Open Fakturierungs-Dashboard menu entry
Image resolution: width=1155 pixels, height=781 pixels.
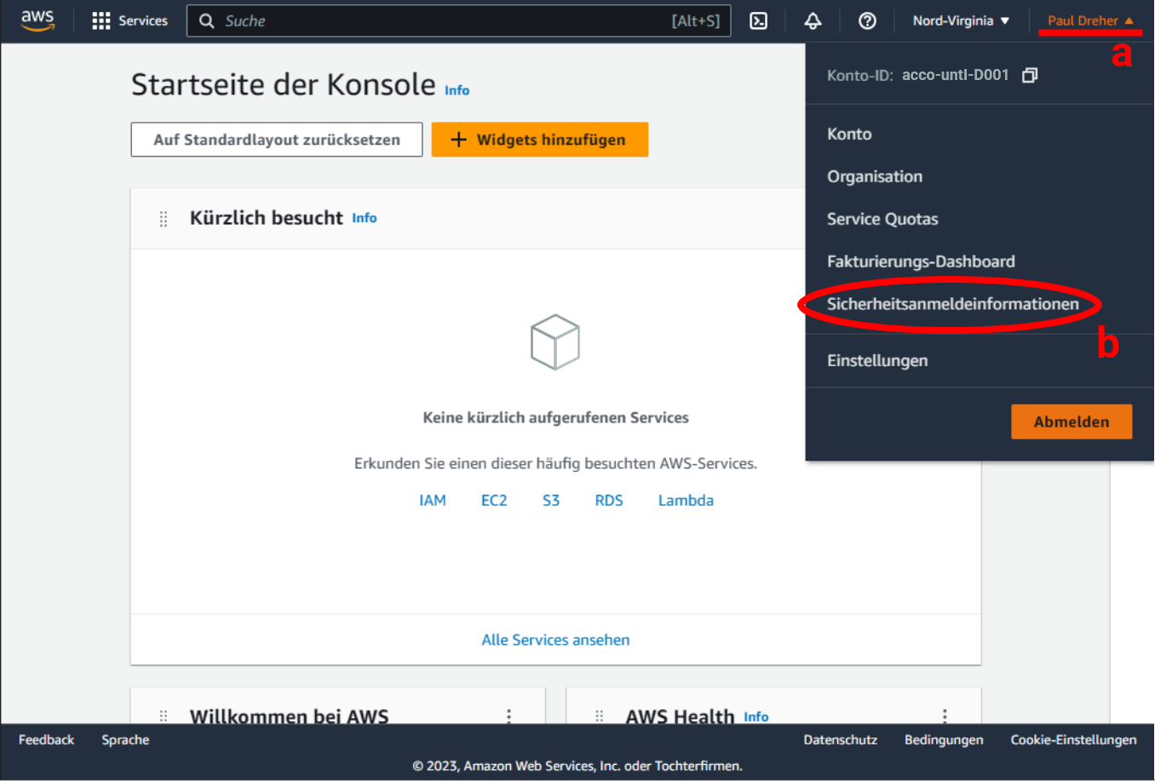pyautogui.click(x=921, y=261)
